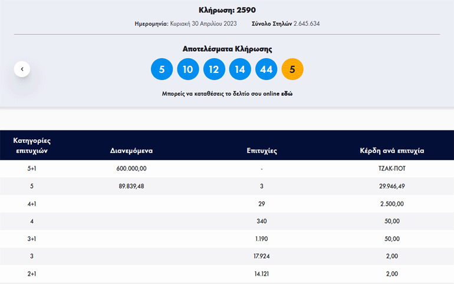Click the total columns value 2.645.634
This screenshot has width=454, height=284.
click(307, 24)
